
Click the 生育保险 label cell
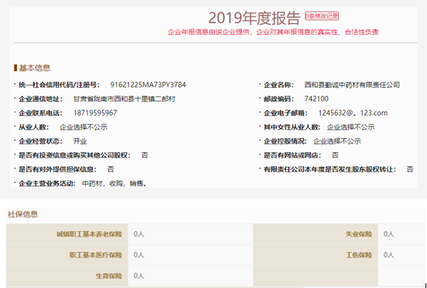point(67,276)
